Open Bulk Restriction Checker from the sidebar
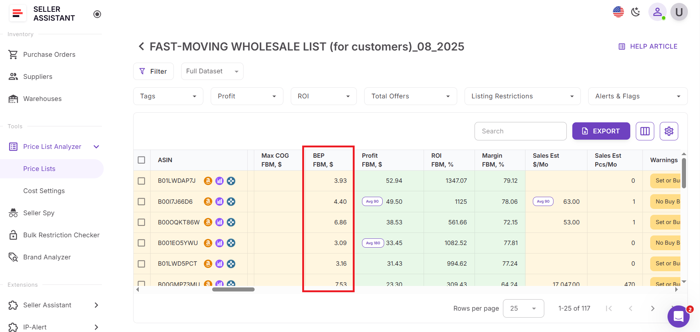 point(61,235)
